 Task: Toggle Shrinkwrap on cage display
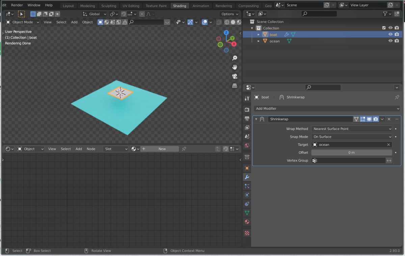(x=356, y=119)
